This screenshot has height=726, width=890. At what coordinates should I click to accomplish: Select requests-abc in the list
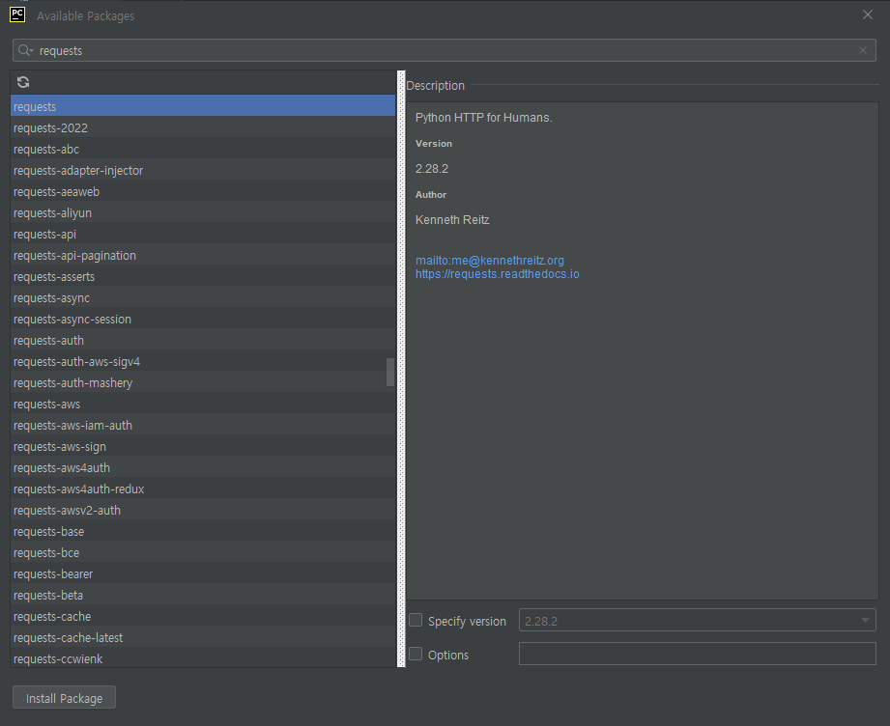[203, 149]
